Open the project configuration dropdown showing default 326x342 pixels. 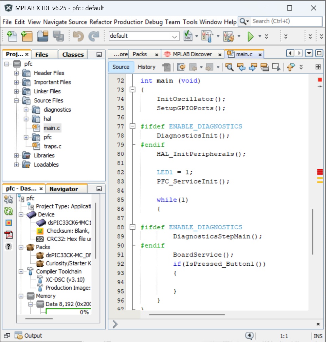tap(144, 36)
